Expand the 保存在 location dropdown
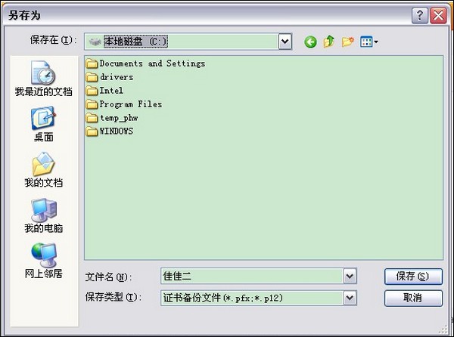Viewport: 454px width, 337px height. coord(285,42)
